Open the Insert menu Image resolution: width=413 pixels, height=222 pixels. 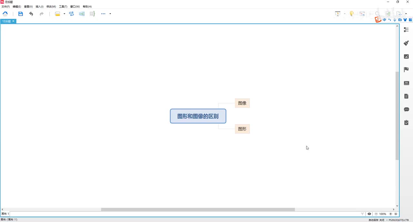tap(39, 6)
